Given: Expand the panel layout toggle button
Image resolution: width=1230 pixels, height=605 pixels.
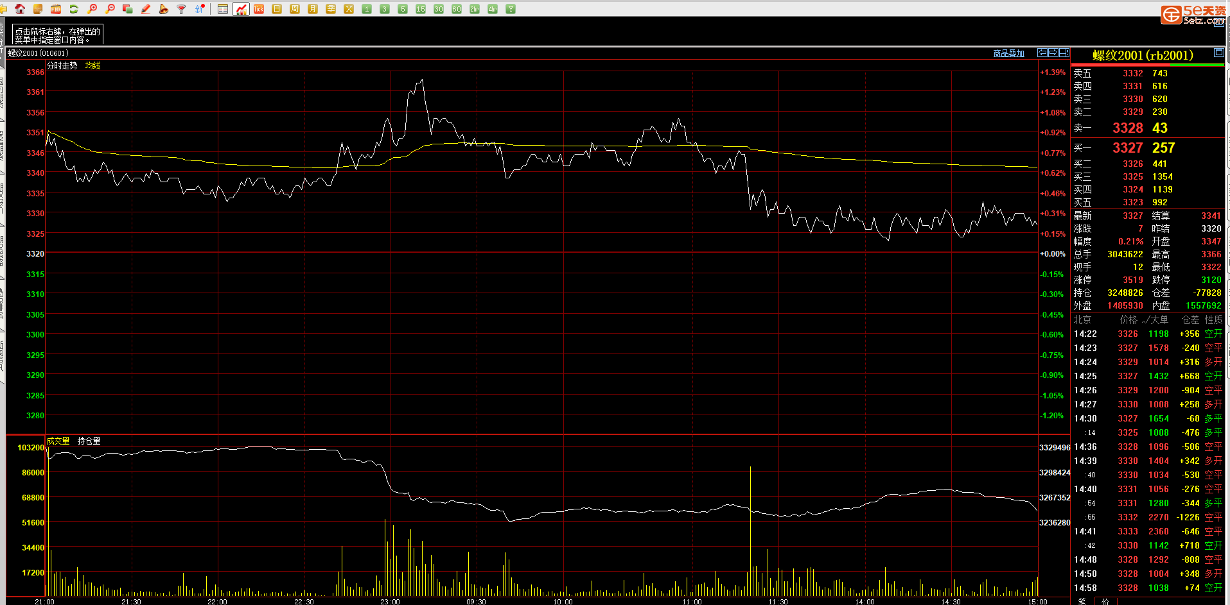Looking at the screenshot, I should coord(1064,53).
